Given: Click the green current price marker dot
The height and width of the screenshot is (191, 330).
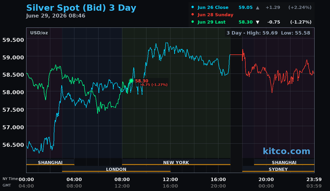Looking at the screenshot, I should [131, 81].
